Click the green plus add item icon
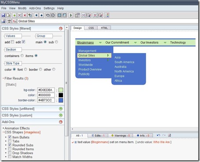200x162 pixels. [x=14, y=15]
